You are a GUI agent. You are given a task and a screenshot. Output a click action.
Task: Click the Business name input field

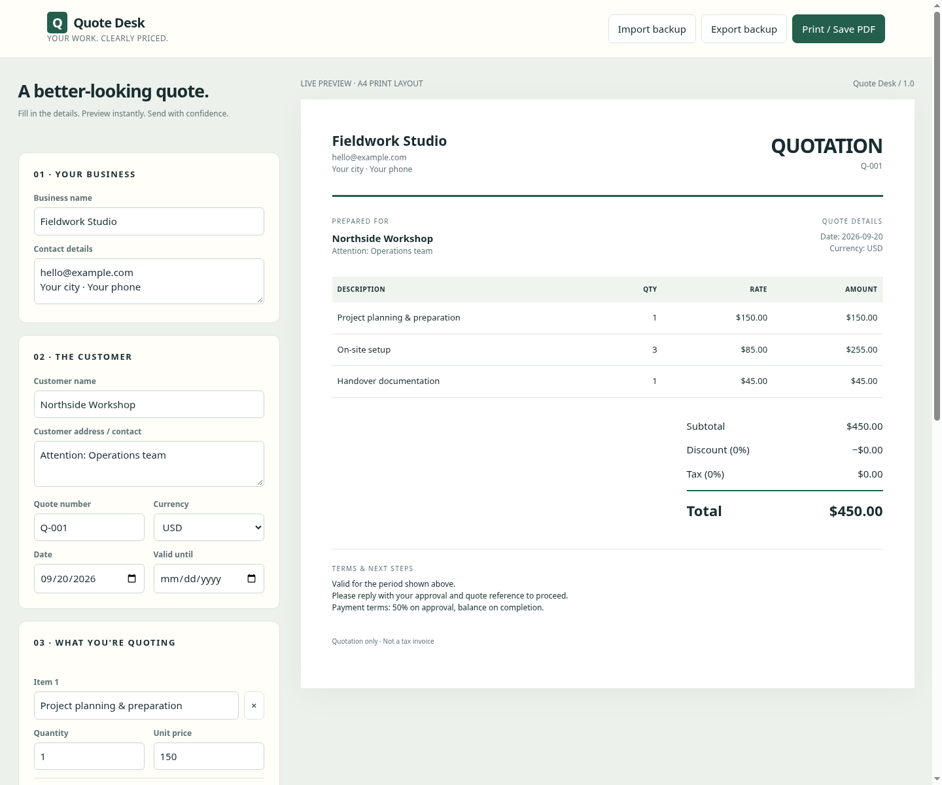149,221
